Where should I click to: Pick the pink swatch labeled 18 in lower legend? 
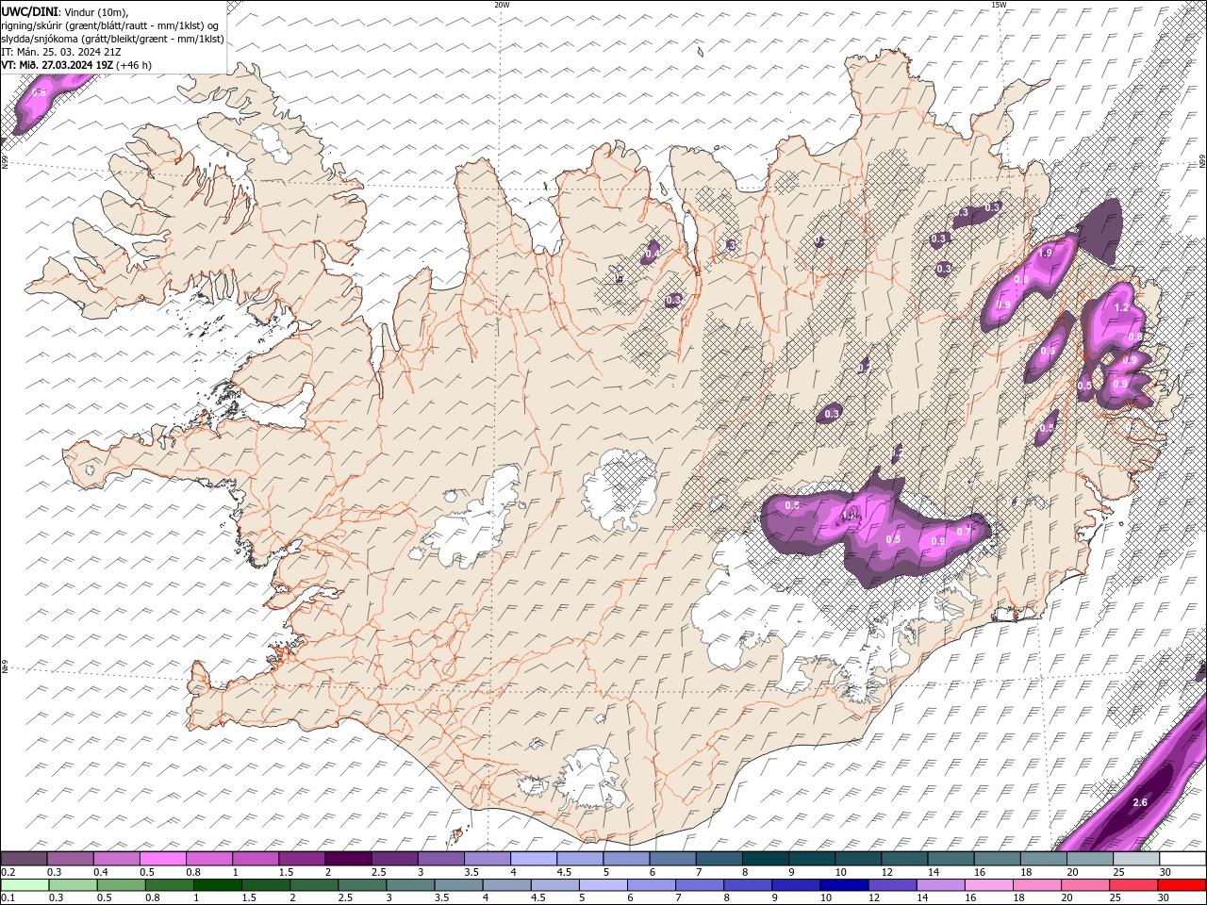tap(1037, 885)
